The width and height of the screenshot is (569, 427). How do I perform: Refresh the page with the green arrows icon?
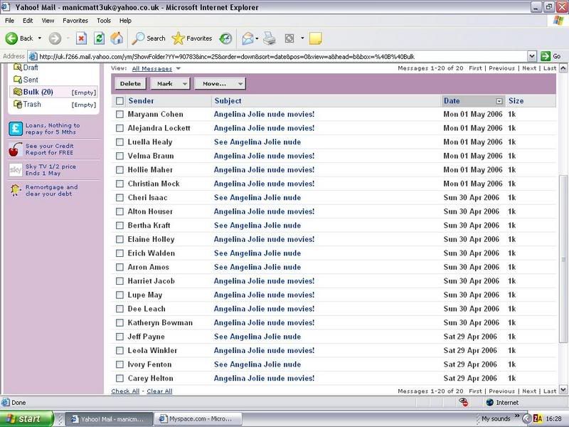point(99,38)
